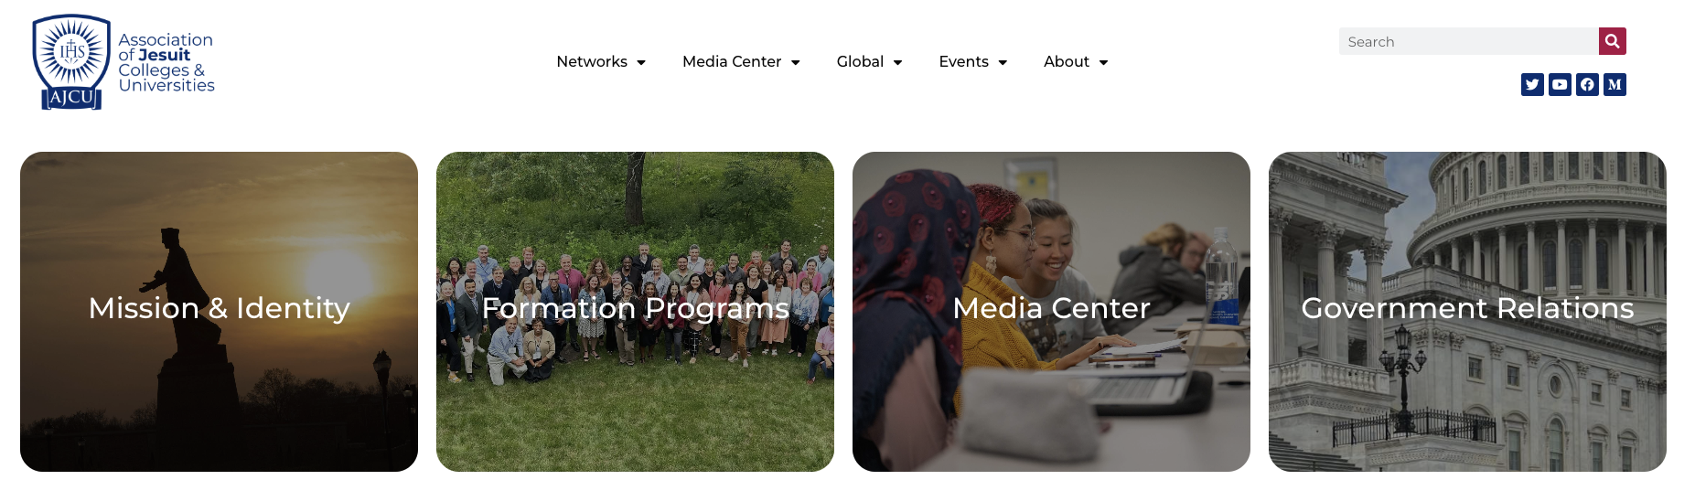Open the Mission & Identity tile
The height and width of the screenshot is (480, 1695).
219,312
